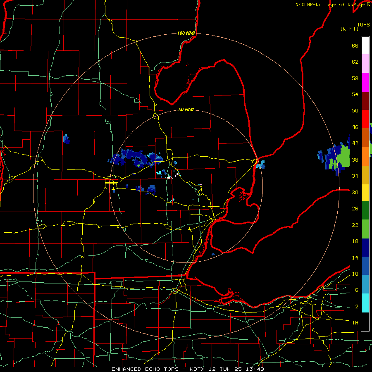Click the legend value 26
Screen dimensions: 372x372
point(355,209)
